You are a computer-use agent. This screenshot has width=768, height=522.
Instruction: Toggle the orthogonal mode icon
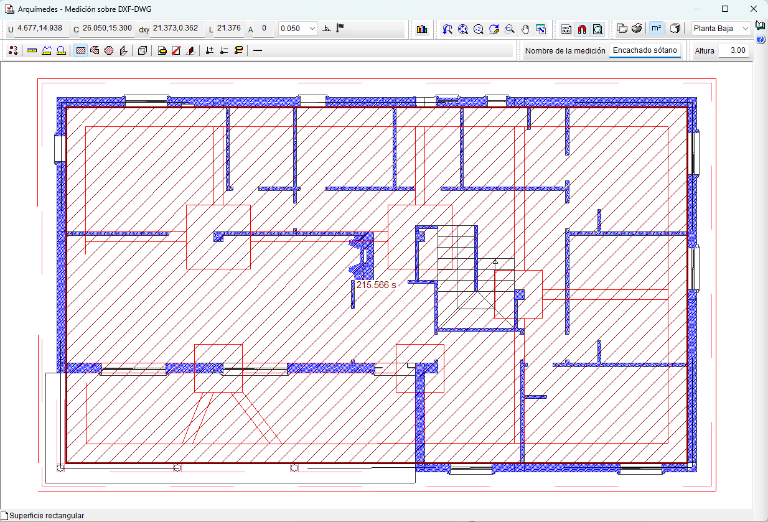327,29
